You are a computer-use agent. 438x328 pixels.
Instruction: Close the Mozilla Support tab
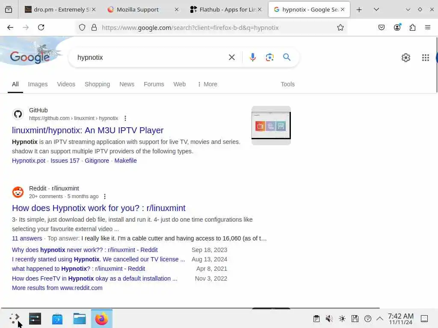(x=177, y=9)
